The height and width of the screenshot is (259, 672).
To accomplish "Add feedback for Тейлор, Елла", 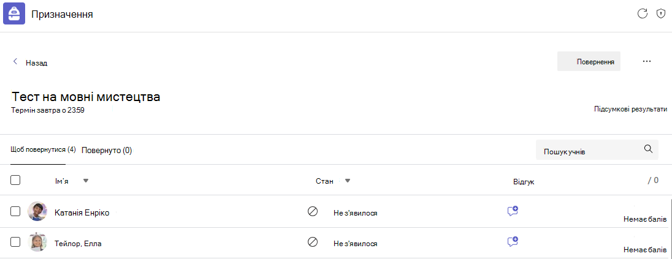I will click(513, 242).
